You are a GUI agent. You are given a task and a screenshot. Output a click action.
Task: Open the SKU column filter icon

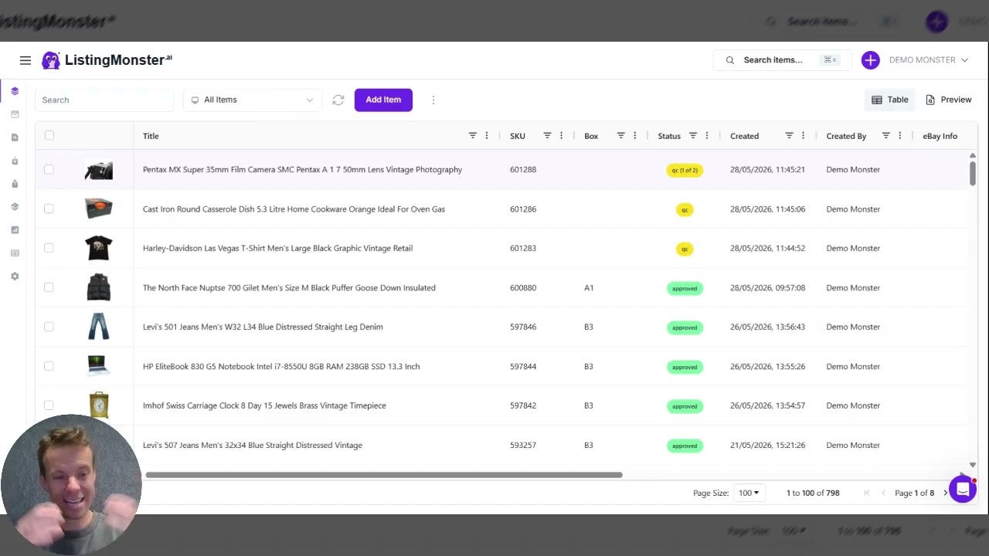(547, 136)
